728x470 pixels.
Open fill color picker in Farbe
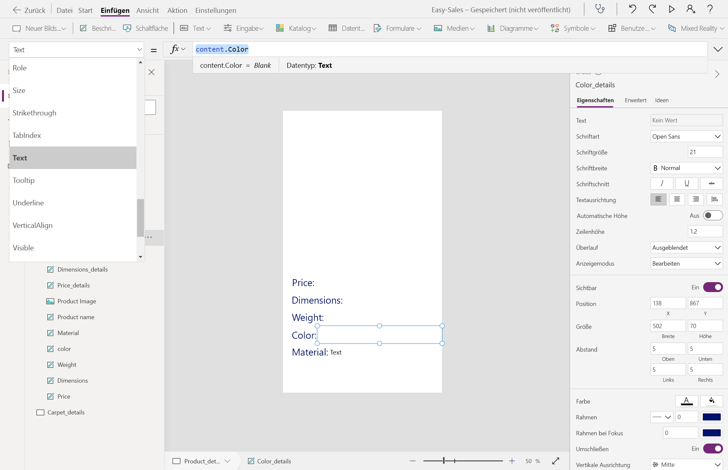pos(711,401)
